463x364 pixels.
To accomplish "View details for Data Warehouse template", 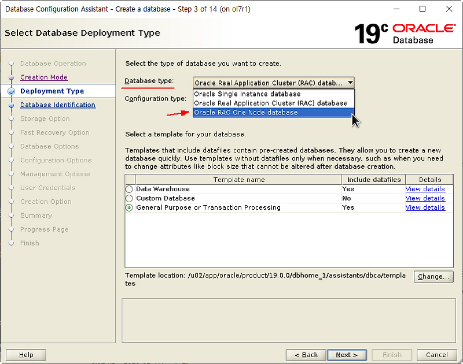I will [x=425, y=189].
